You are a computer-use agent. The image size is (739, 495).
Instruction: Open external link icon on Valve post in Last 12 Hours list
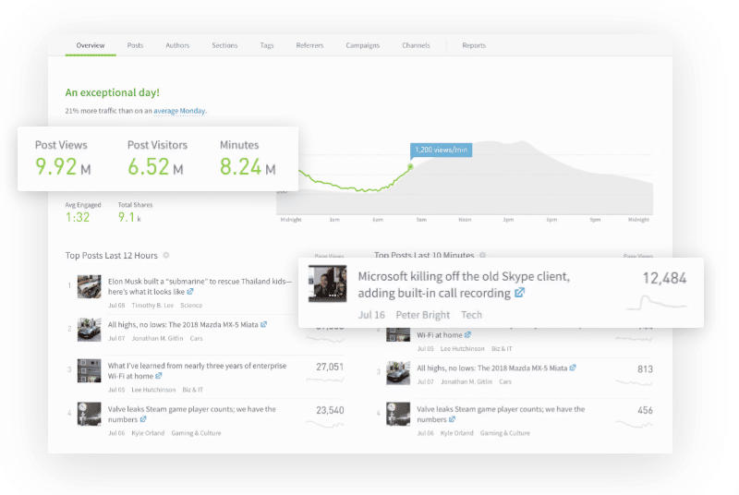point(143,419)
